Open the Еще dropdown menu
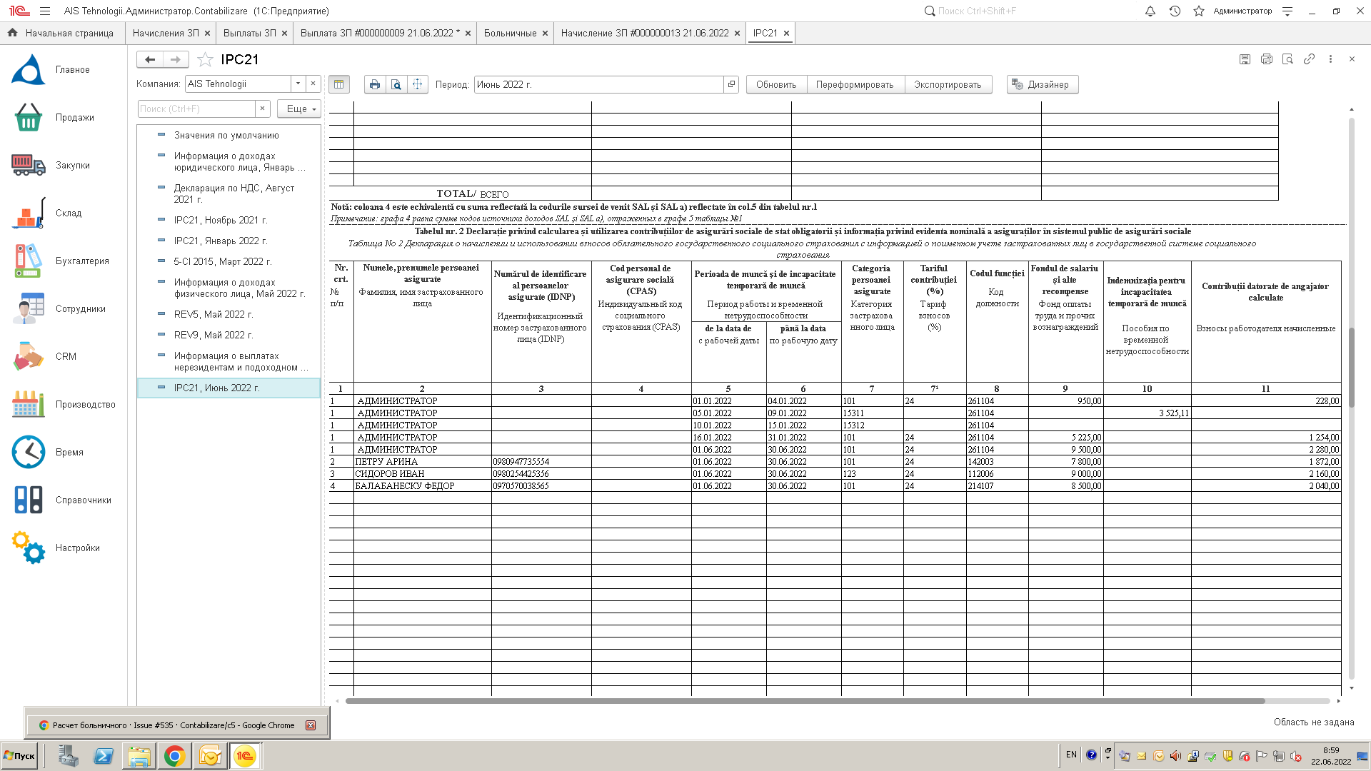1371x771 pixels. tap(300, 109)
